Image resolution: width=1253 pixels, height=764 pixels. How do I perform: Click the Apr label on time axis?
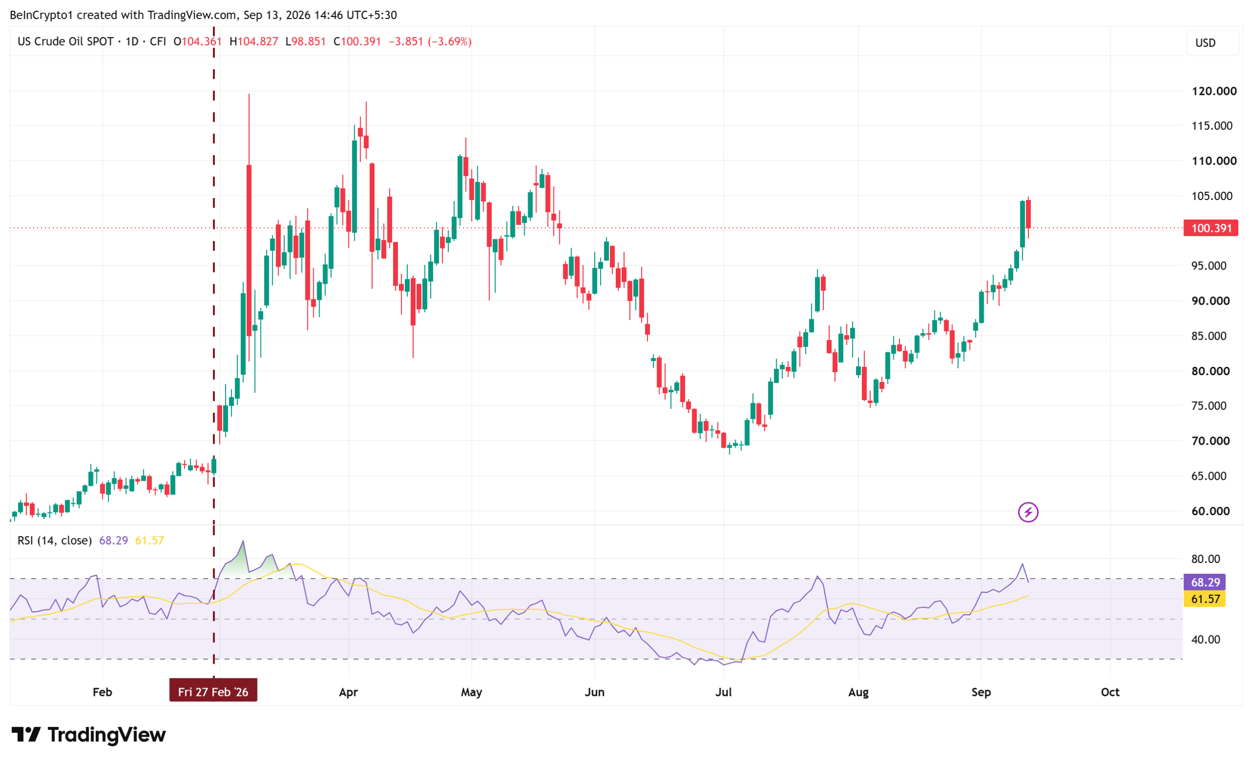[x=348, y=692]
